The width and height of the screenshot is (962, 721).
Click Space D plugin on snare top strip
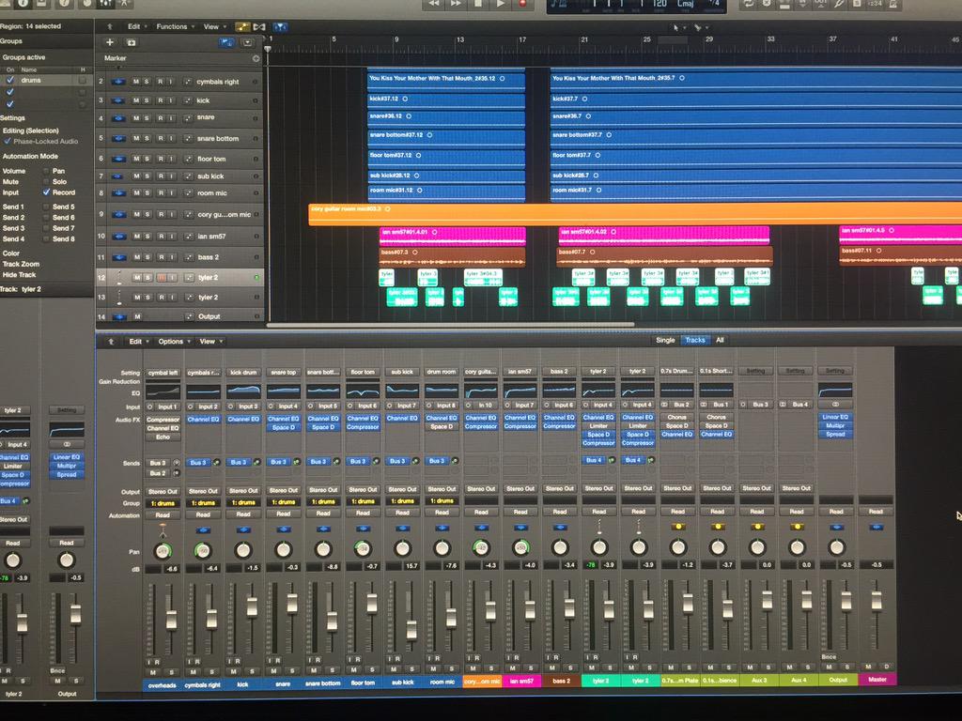click(x=284, y=427)
